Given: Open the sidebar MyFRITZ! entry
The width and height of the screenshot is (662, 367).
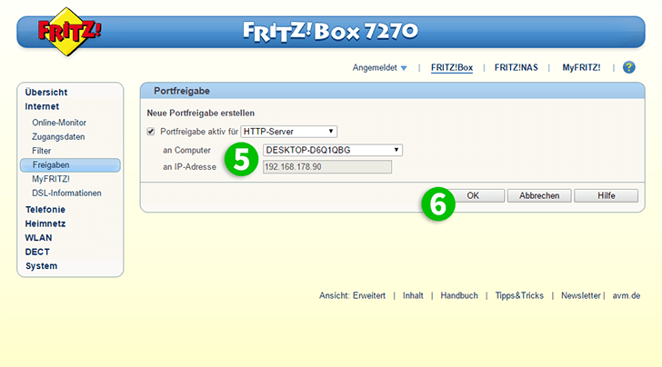Looking at the screenshot, I should [51, 179].
